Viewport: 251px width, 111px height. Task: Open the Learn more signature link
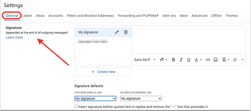[x=14, y=37]
